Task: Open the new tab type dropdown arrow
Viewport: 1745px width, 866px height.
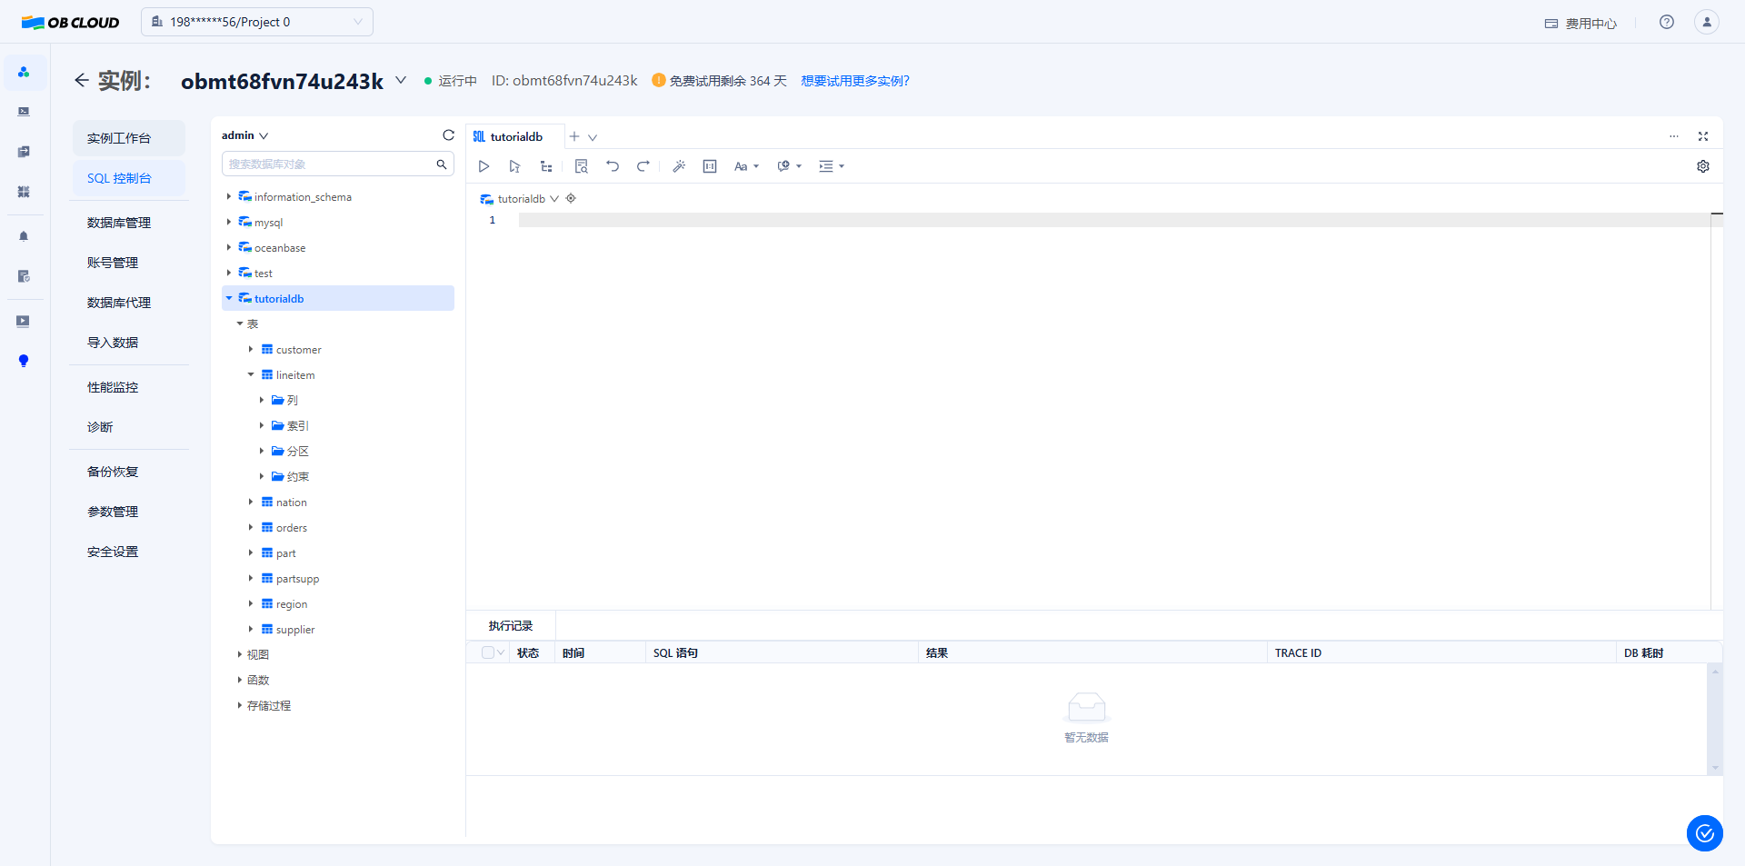Action: (x=593, y=137)
